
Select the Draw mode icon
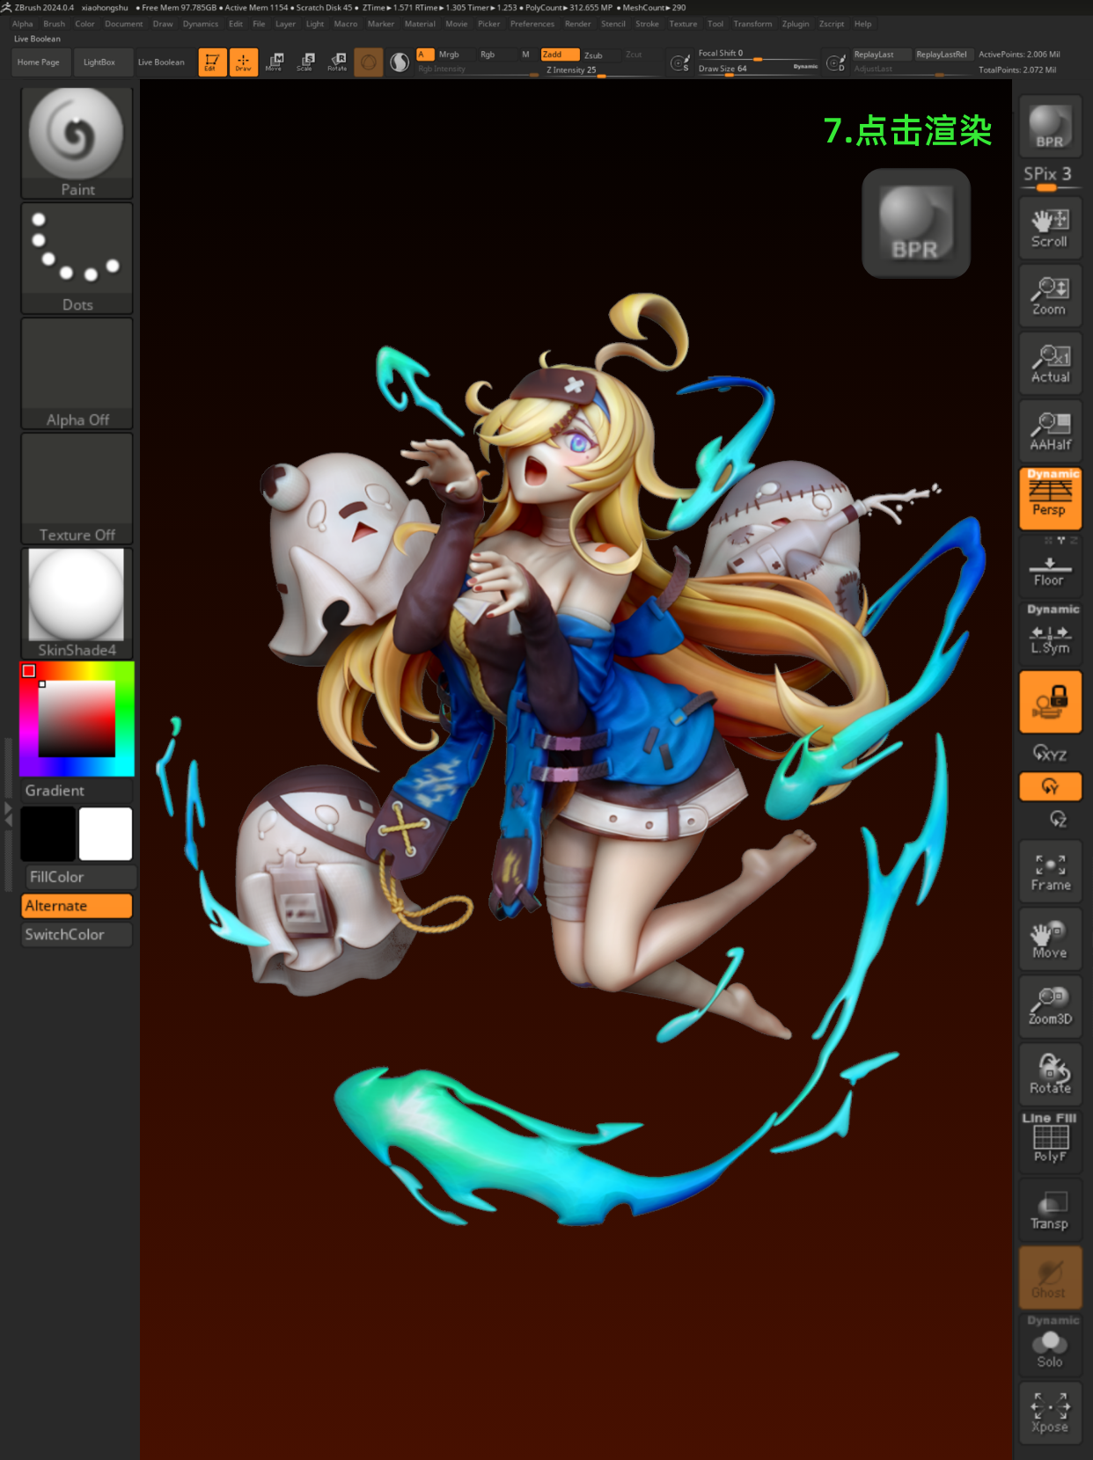(244, 62)
